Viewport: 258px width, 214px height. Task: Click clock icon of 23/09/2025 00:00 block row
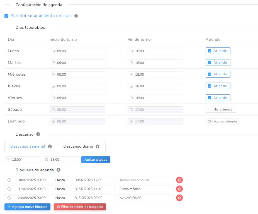9,198
